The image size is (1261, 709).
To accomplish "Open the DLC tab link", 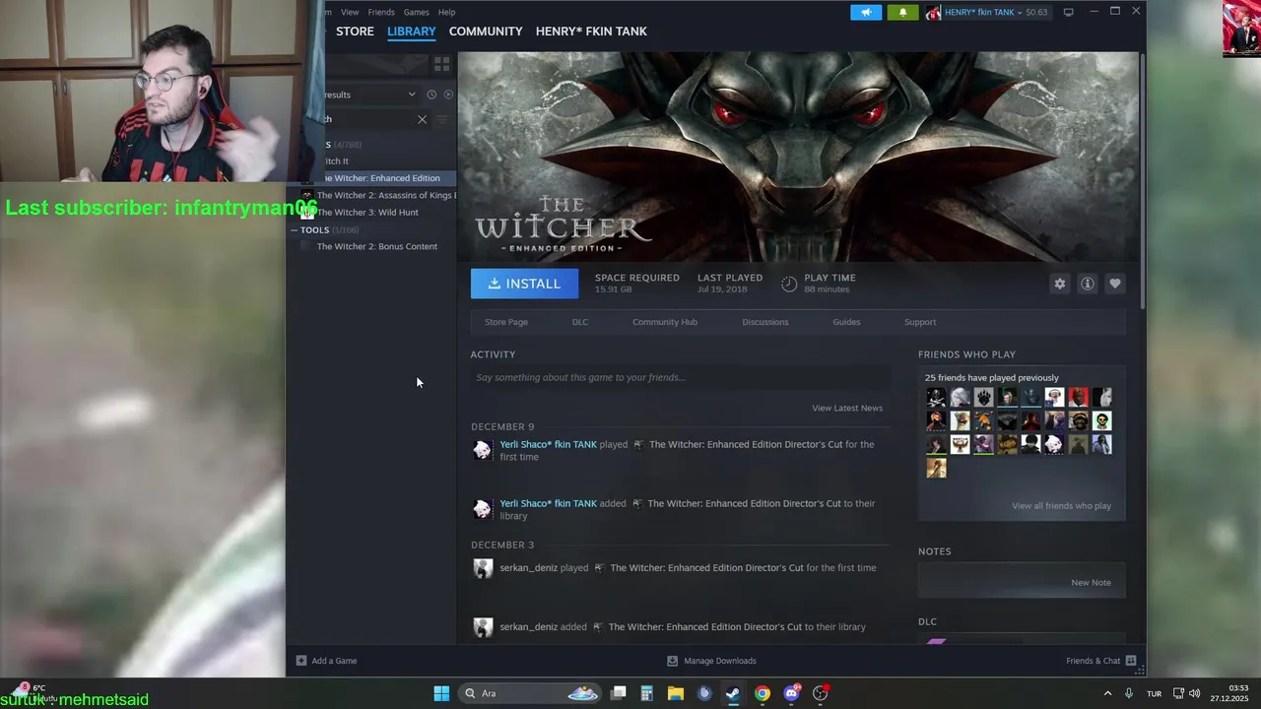I will (x=580, y=322).
